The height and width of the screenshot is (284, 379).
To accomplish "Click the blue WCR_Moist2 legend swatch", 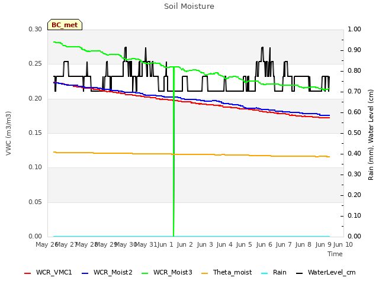I will (x=85, y=273).
